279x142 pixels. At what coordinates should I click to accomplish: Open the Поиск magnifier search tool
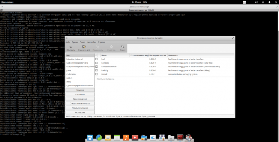pos(123,48)
